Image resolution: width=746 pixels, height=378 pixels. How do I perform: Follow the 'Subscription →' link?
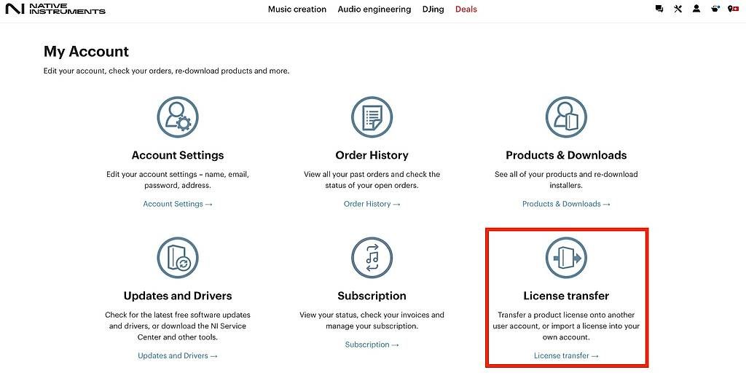tap(372, 344)
